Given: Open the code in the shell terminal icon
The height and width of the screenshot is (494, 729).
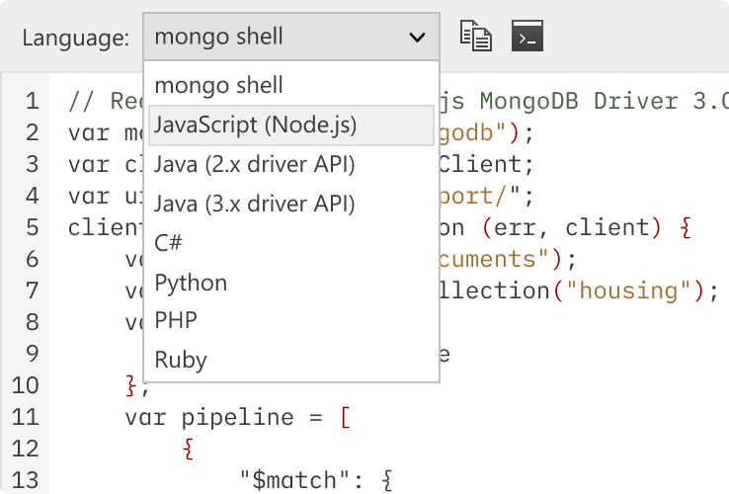Looking at the screenshot, I should click(x=527, y=36).
